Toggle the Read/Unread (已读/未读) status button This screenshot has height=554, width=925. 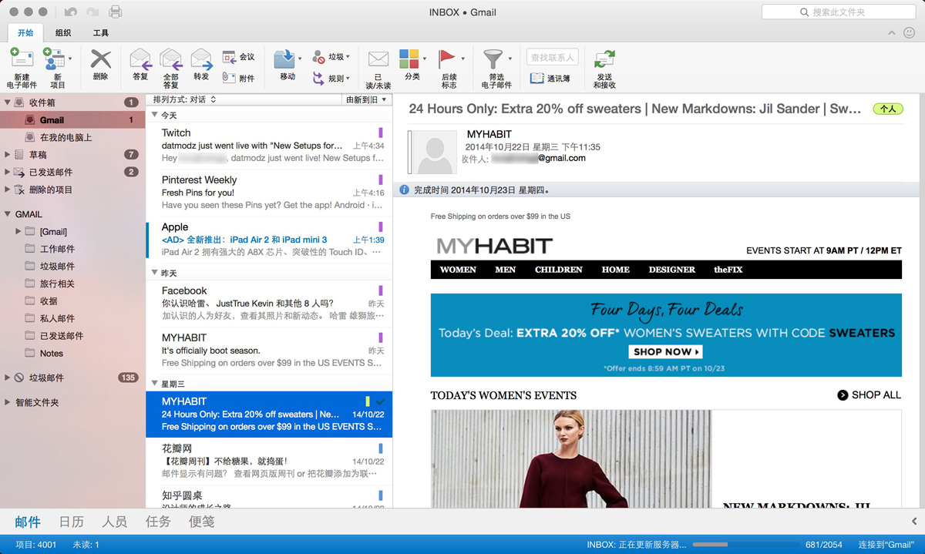pos(378,60)
